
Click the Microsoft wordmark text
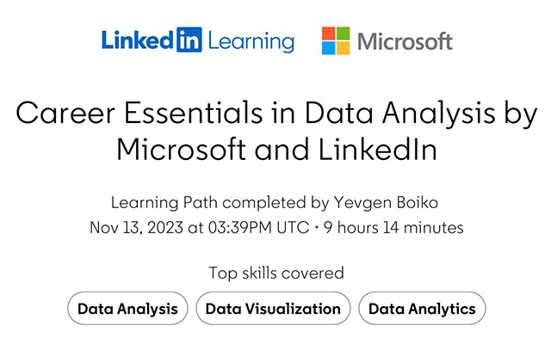point(405,40)
